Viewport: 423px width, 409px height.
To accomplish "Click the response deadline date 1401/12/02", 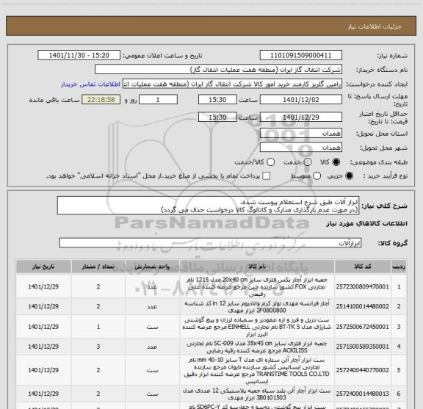I will tap(301, 100).
